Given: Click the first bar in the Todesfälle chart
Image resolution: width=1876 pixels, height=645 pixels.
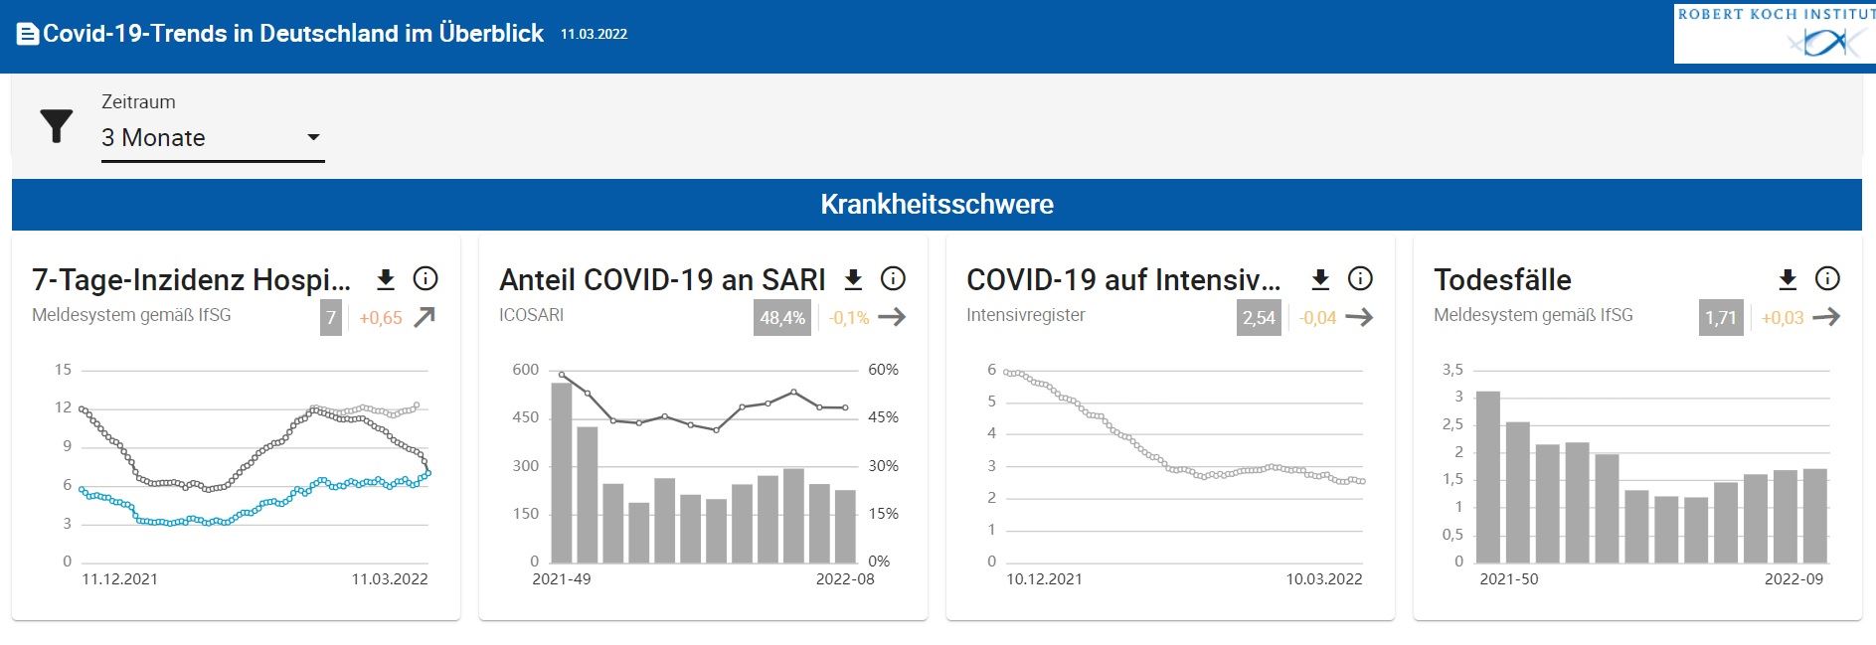Looking at the screenshot, I should point(1488,477).
